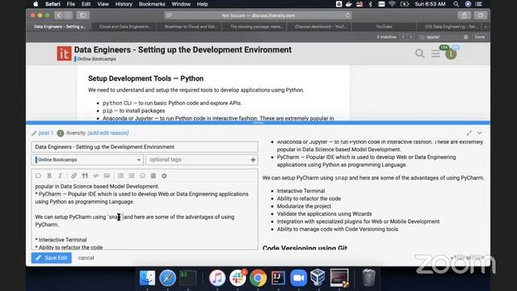Expand the composer to full screen
Viewport: 517px width, 291px height.
pyautogui.click(x=469, y=133)
